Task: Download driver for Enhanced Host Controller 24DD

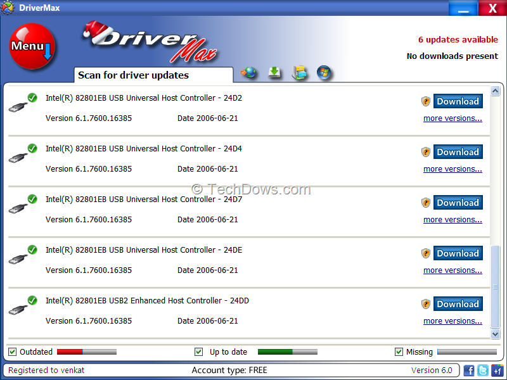Action: tap(458, 304)
